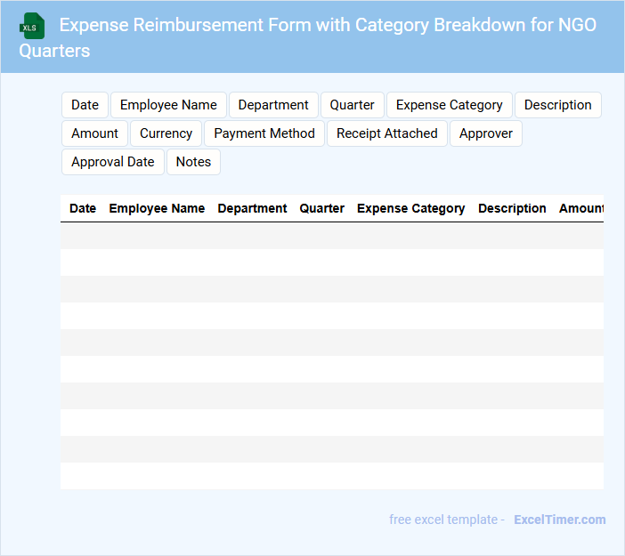625x556 pixels.
Task: Choose the Payment Method tag
Action: pos(264,133)
